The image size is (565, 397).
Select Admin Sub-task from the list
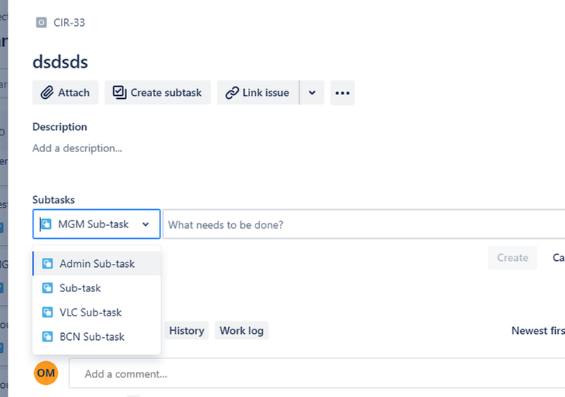click(x=97, y=264)
